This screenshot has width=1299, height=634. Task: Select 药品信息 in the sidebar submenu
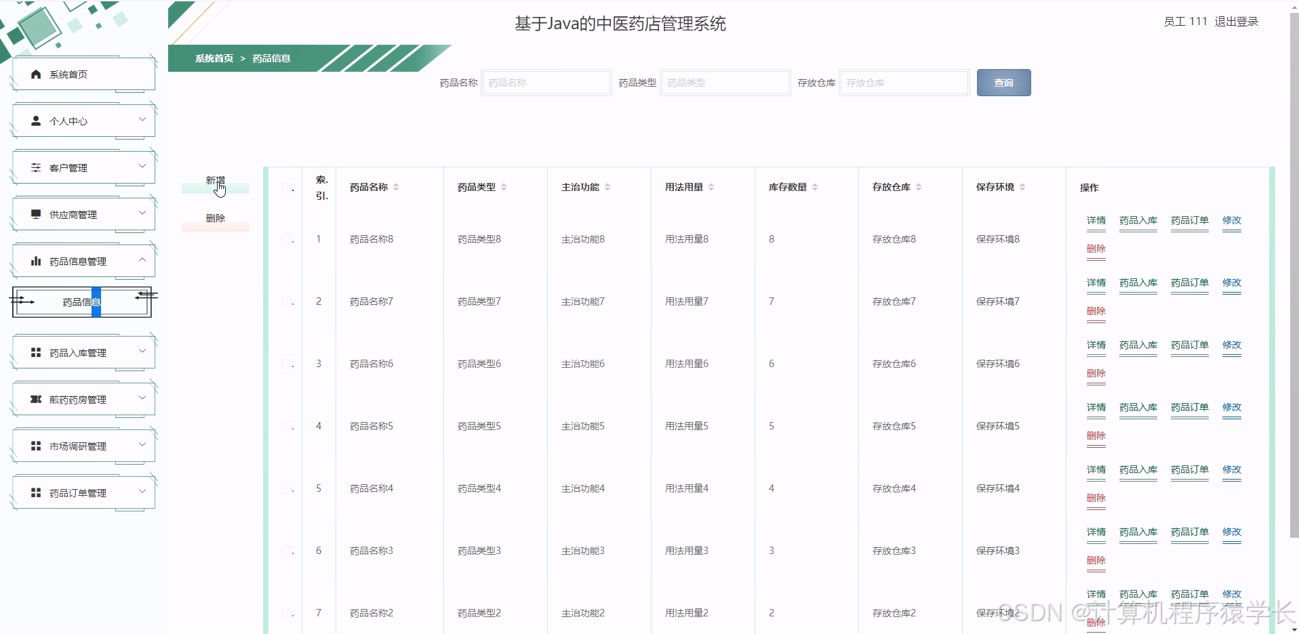[x=81, y=303]
